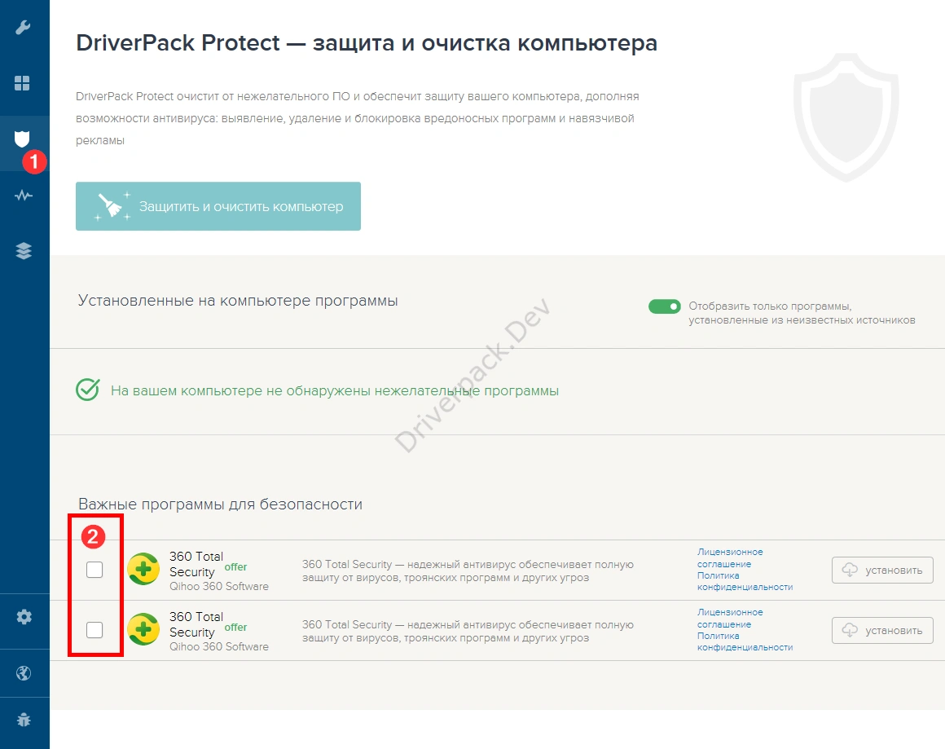Click the DriverPack Protect page title
Viewport: 945px width, 749px height.
(367, 43)
